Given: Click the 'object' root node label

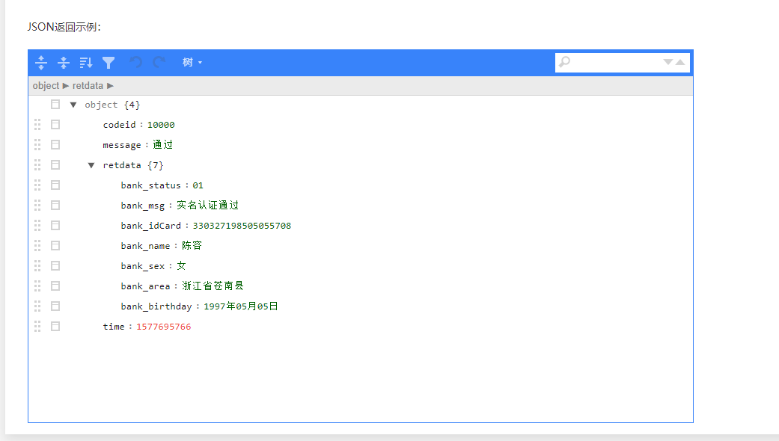Looking at the screenshot, I should (x=101, y=105).
